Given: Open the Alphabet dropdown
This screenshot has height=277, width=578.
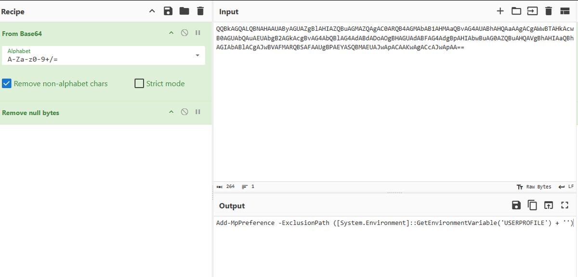Looking at the screenshot, I should [x=104, y=55].
